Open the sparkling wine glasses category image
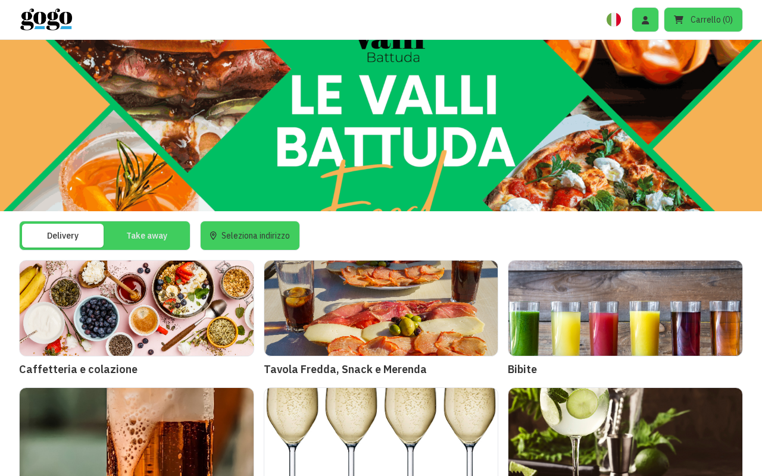 pyautogui.click(x=381, y=432)
